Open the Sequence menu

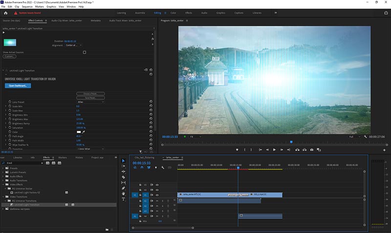(x=27, y=7)
